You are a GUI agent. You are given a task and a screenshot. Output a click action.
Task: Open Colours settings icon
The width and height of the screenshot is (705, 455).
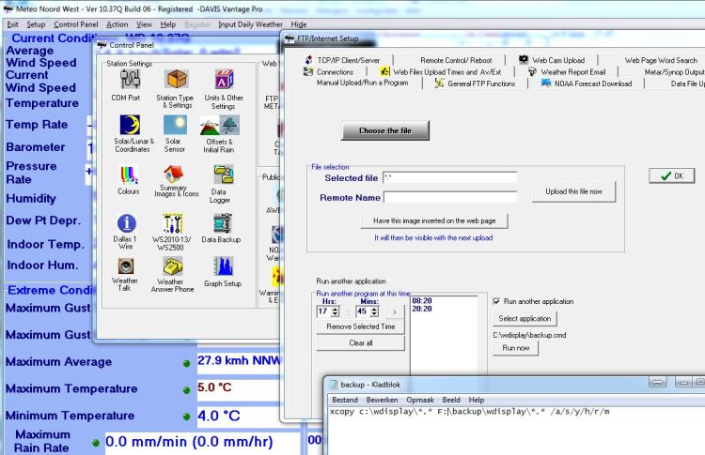click(x=129, y=174)
